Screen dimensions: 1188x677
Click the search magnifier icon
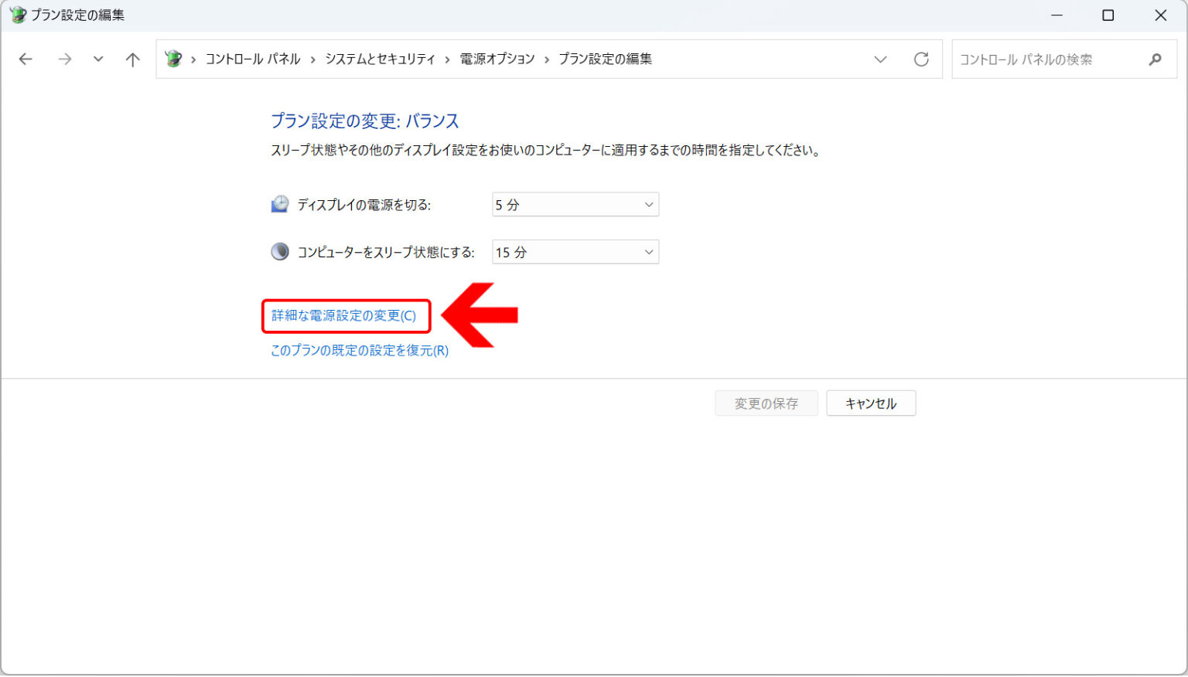1155,60
